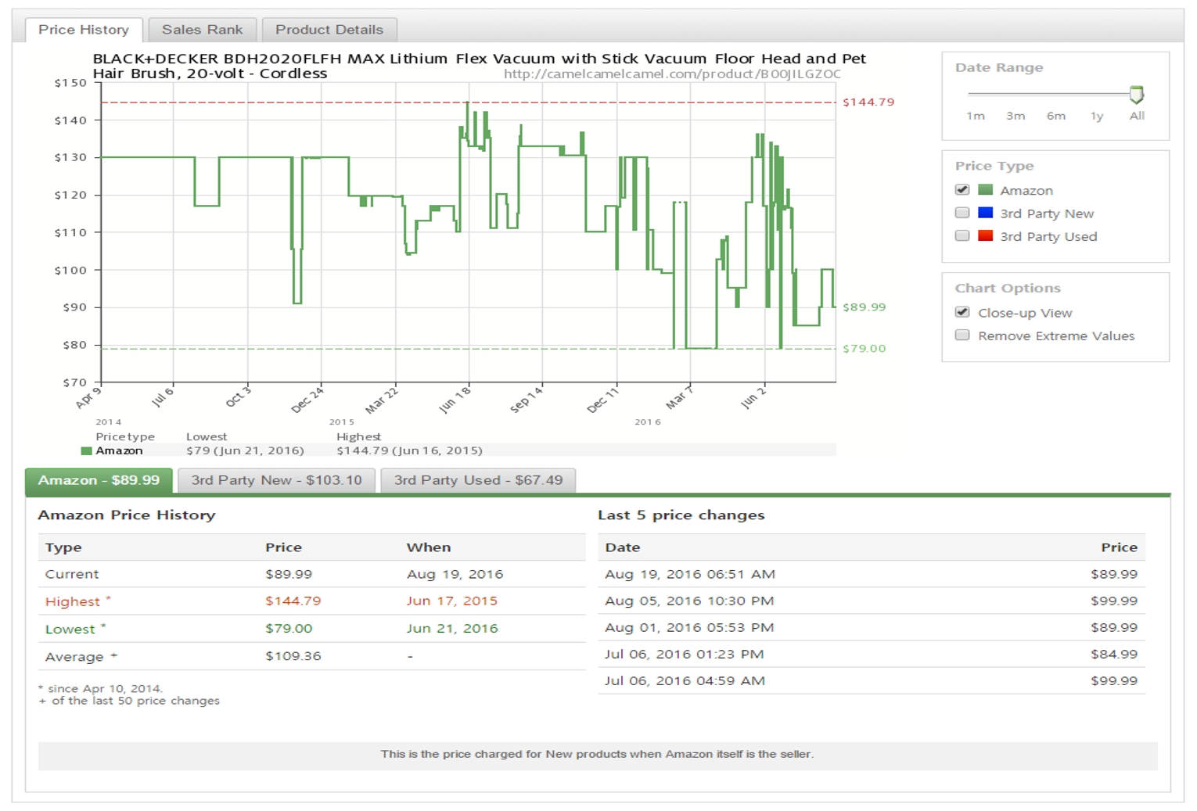1197x811 pixels.
Task: Click the blue 3rd Party New swatch
Action: pos(985,213)
